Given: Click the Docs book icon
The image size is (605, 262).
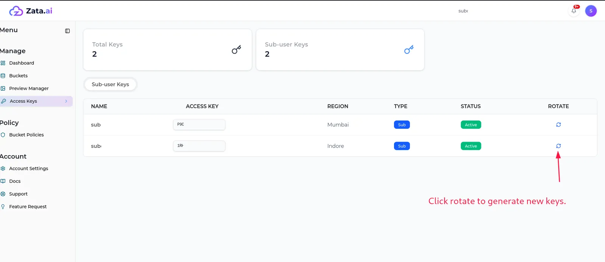Looking at the screenshot, I should 3,181.
